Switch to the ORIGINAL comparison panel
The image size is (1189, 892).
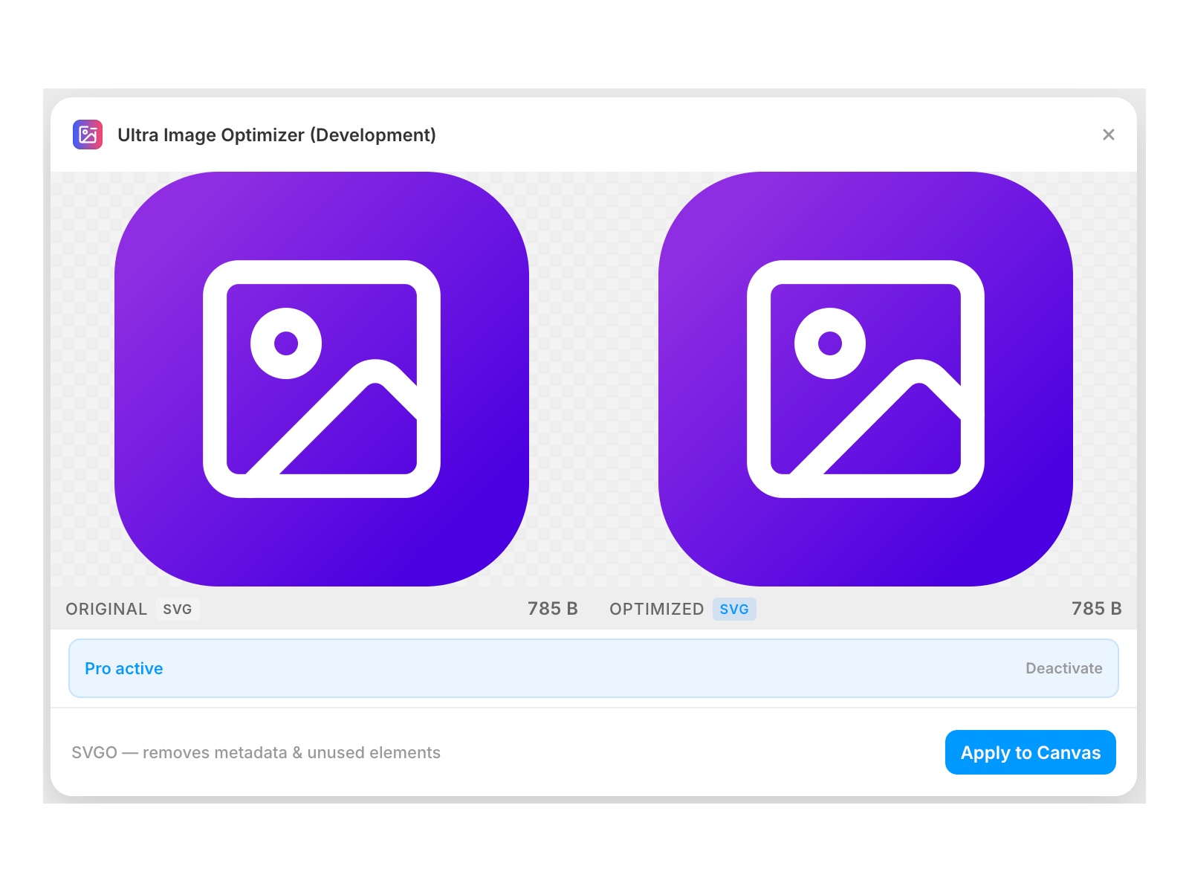tap(106, 609)
